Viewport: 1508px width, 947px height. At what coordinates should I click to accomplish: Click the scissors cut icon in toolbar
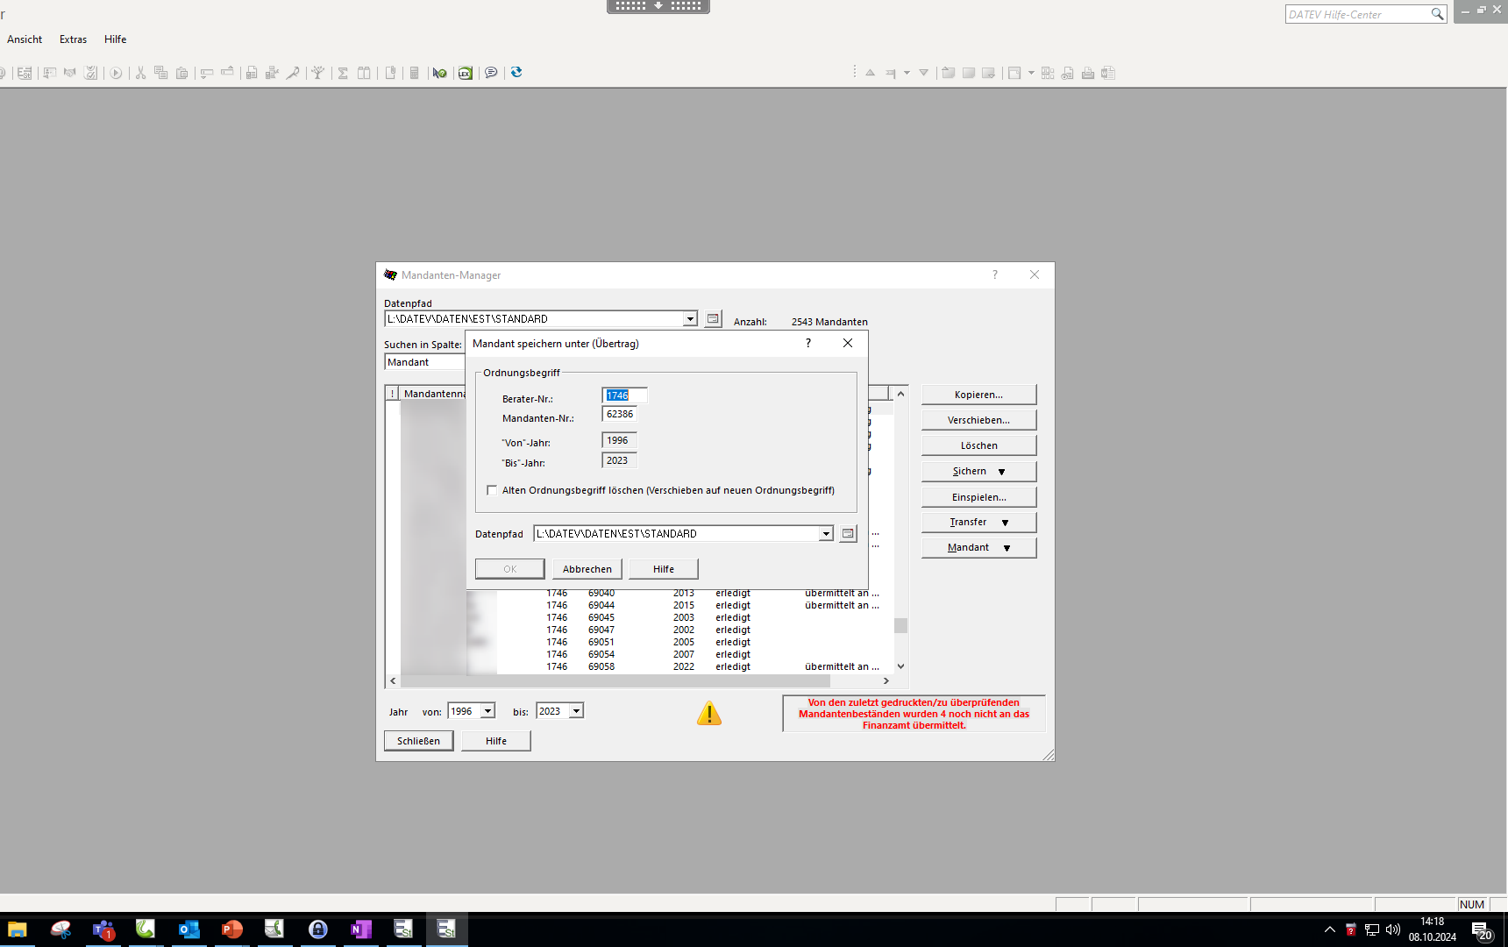tap(140, 73)
